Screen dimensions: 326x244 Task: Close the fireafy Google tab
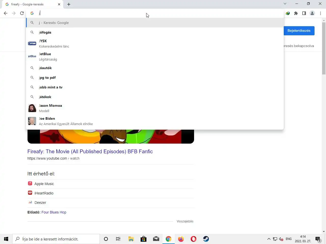(59, 4)
